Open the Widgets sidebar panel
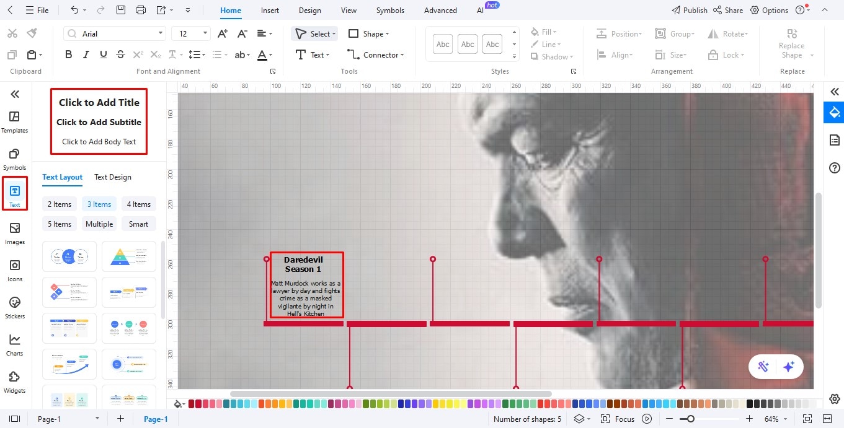844x428 pixels. click(14, 382)
